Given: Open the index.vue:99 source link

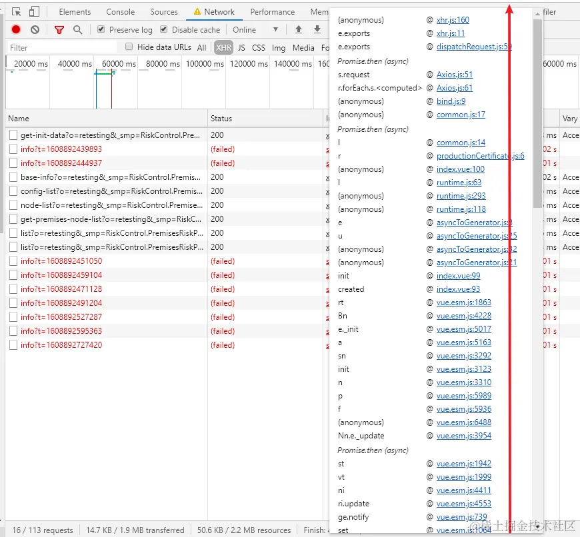Looking at the screenshot, I should [458, 276].
